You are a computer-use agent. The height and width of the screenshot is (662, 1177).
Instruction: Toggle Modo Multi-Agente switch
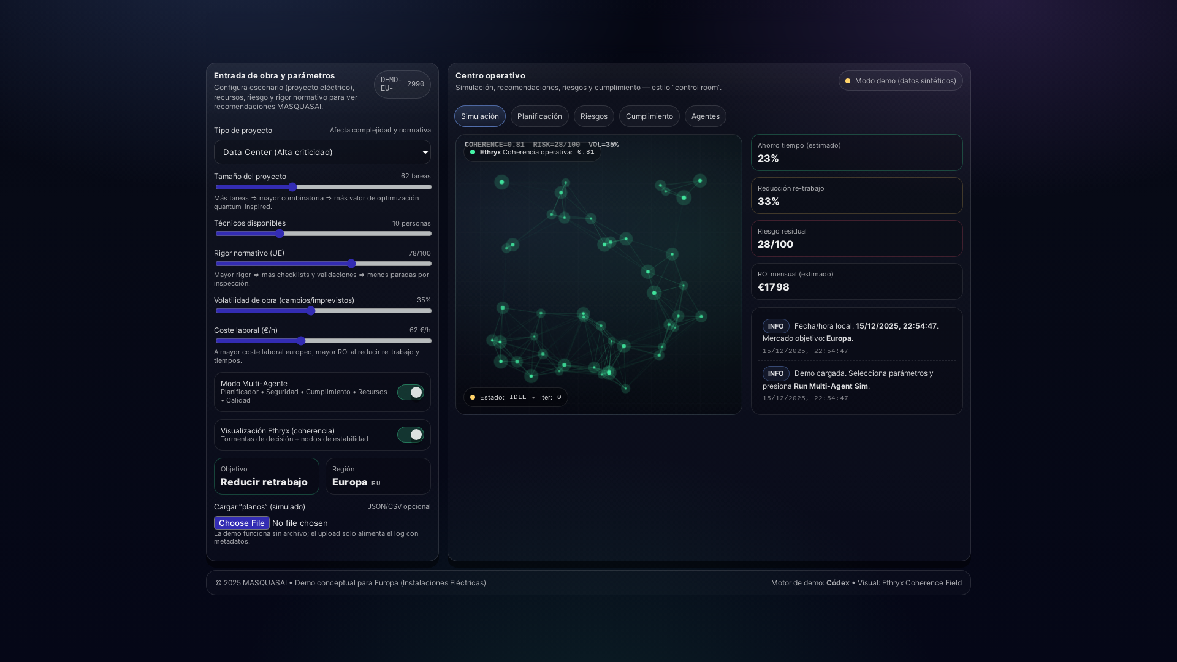(x=410, y=392)
